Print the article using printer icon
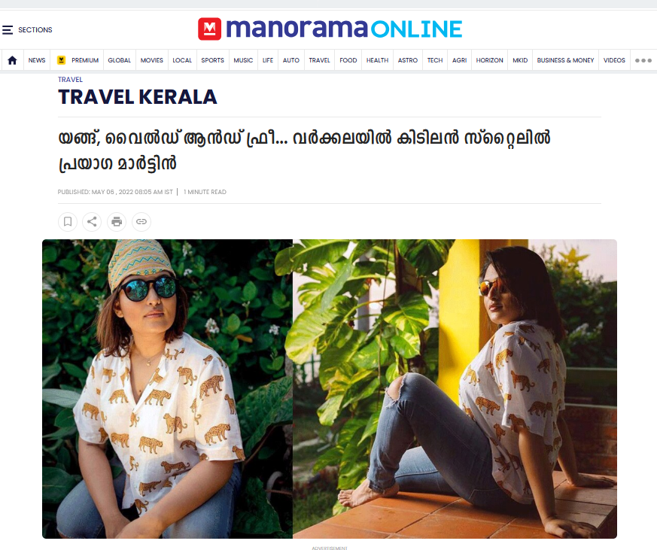 (117, 222)
